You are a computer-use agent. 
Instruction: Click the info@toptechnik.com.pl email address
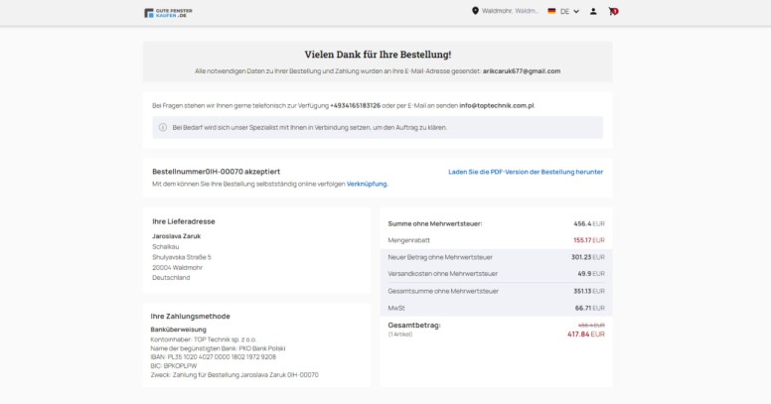point(497,105)
